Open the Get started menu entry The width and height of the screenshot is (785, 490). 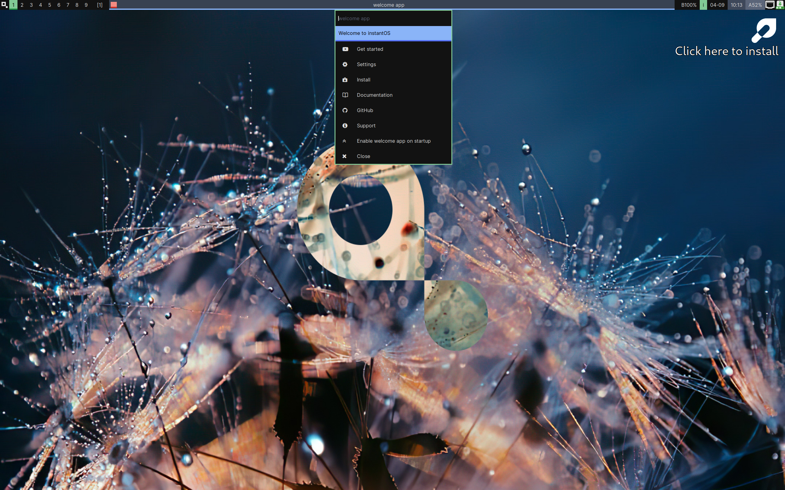393,49
